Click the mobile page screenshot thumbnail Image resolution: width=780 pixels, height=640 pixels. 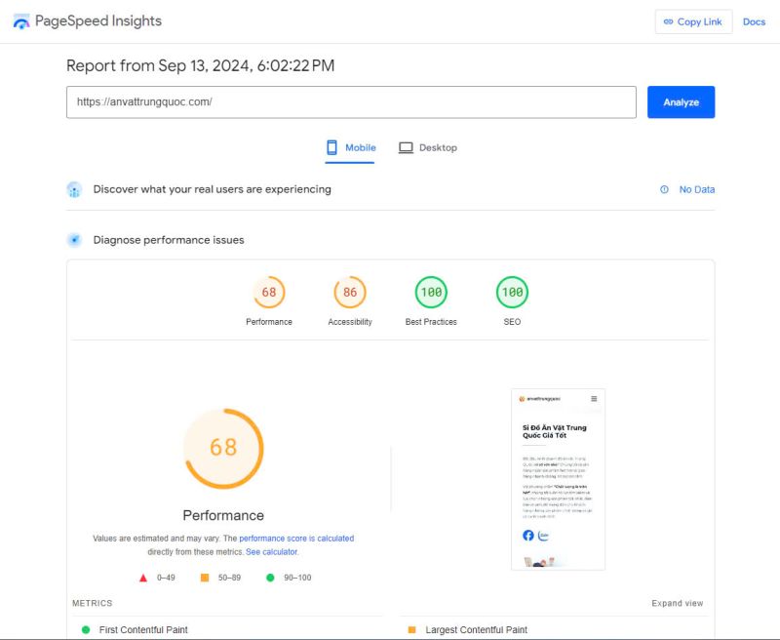click(558, 479)
